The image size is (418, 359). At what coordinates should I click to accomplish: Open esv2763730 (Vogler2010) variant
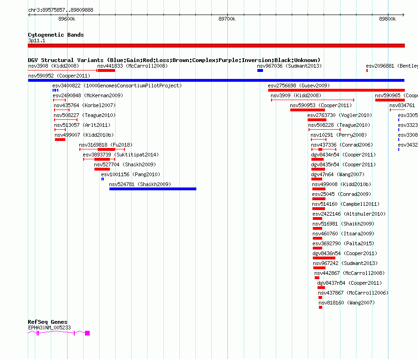pos(340,115)
